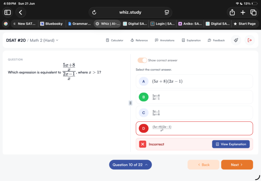Switch to the Bluebooky tab
The width and height of the screenshot is (261, 181).
click(52, 24)
